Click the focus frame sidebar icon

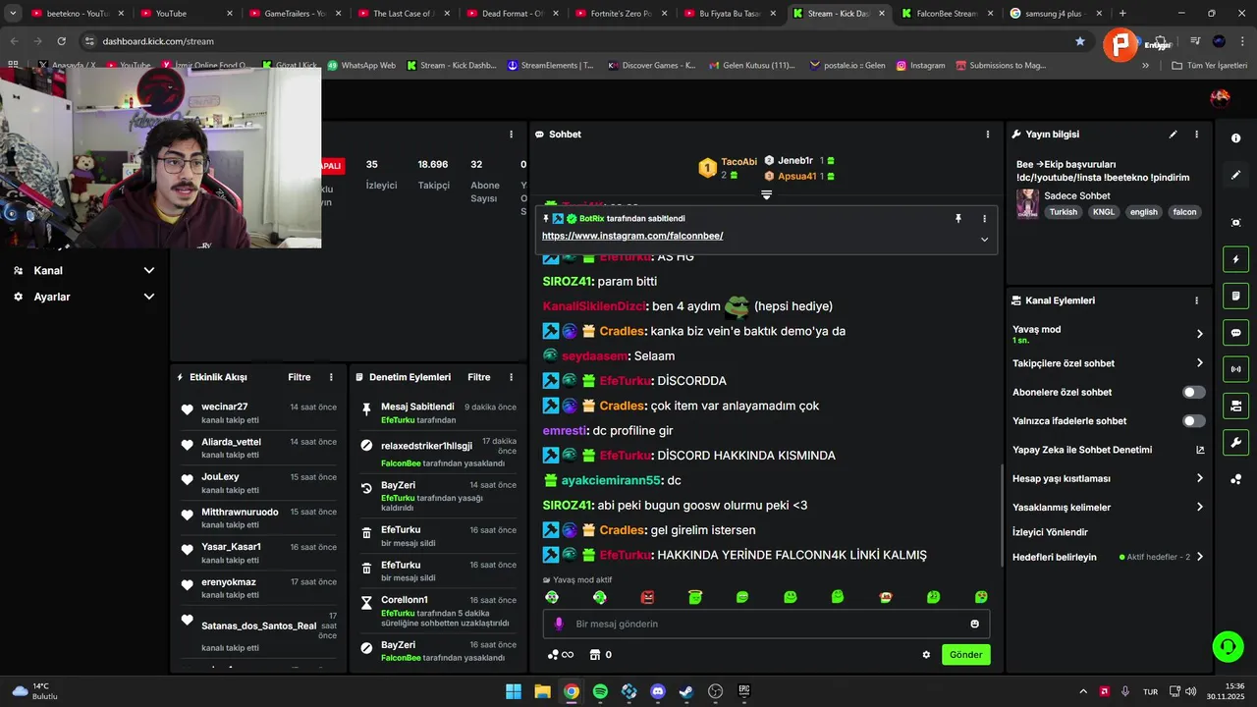pyautogui.click(x=1235, y=223)
